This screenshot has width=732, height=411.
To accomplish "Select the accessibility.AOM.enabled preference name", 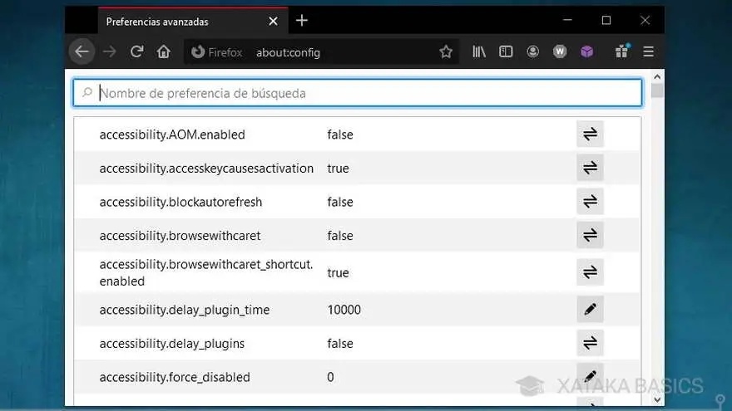I will click(x=172, y=135).
